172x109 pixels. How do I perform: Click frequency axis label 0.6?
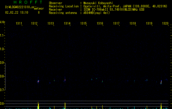click(x=2, y=104)
